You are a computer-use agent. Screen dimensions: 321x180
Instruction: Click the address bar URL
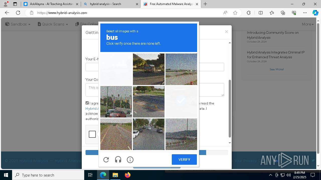[x=62, y=13]
